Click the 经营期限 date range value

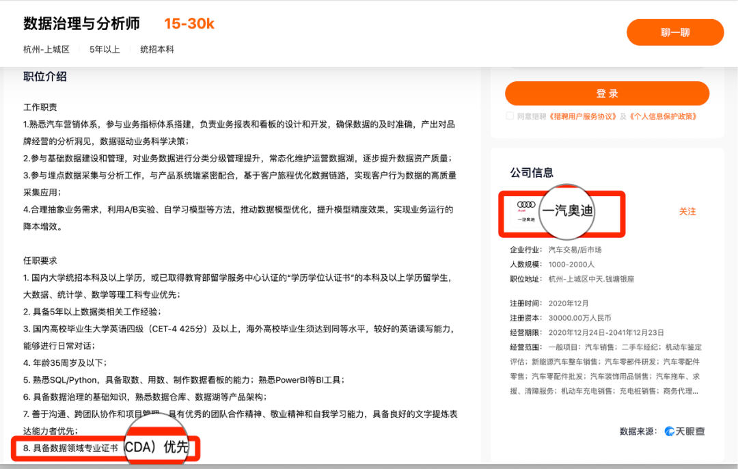point(606,332)
